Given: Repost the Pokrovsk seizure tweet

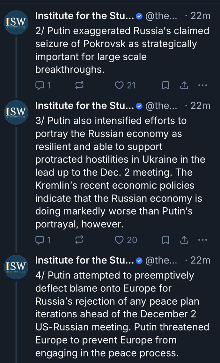Looking at the screenshot, I should pyautogui.click(x=79, y=85).
